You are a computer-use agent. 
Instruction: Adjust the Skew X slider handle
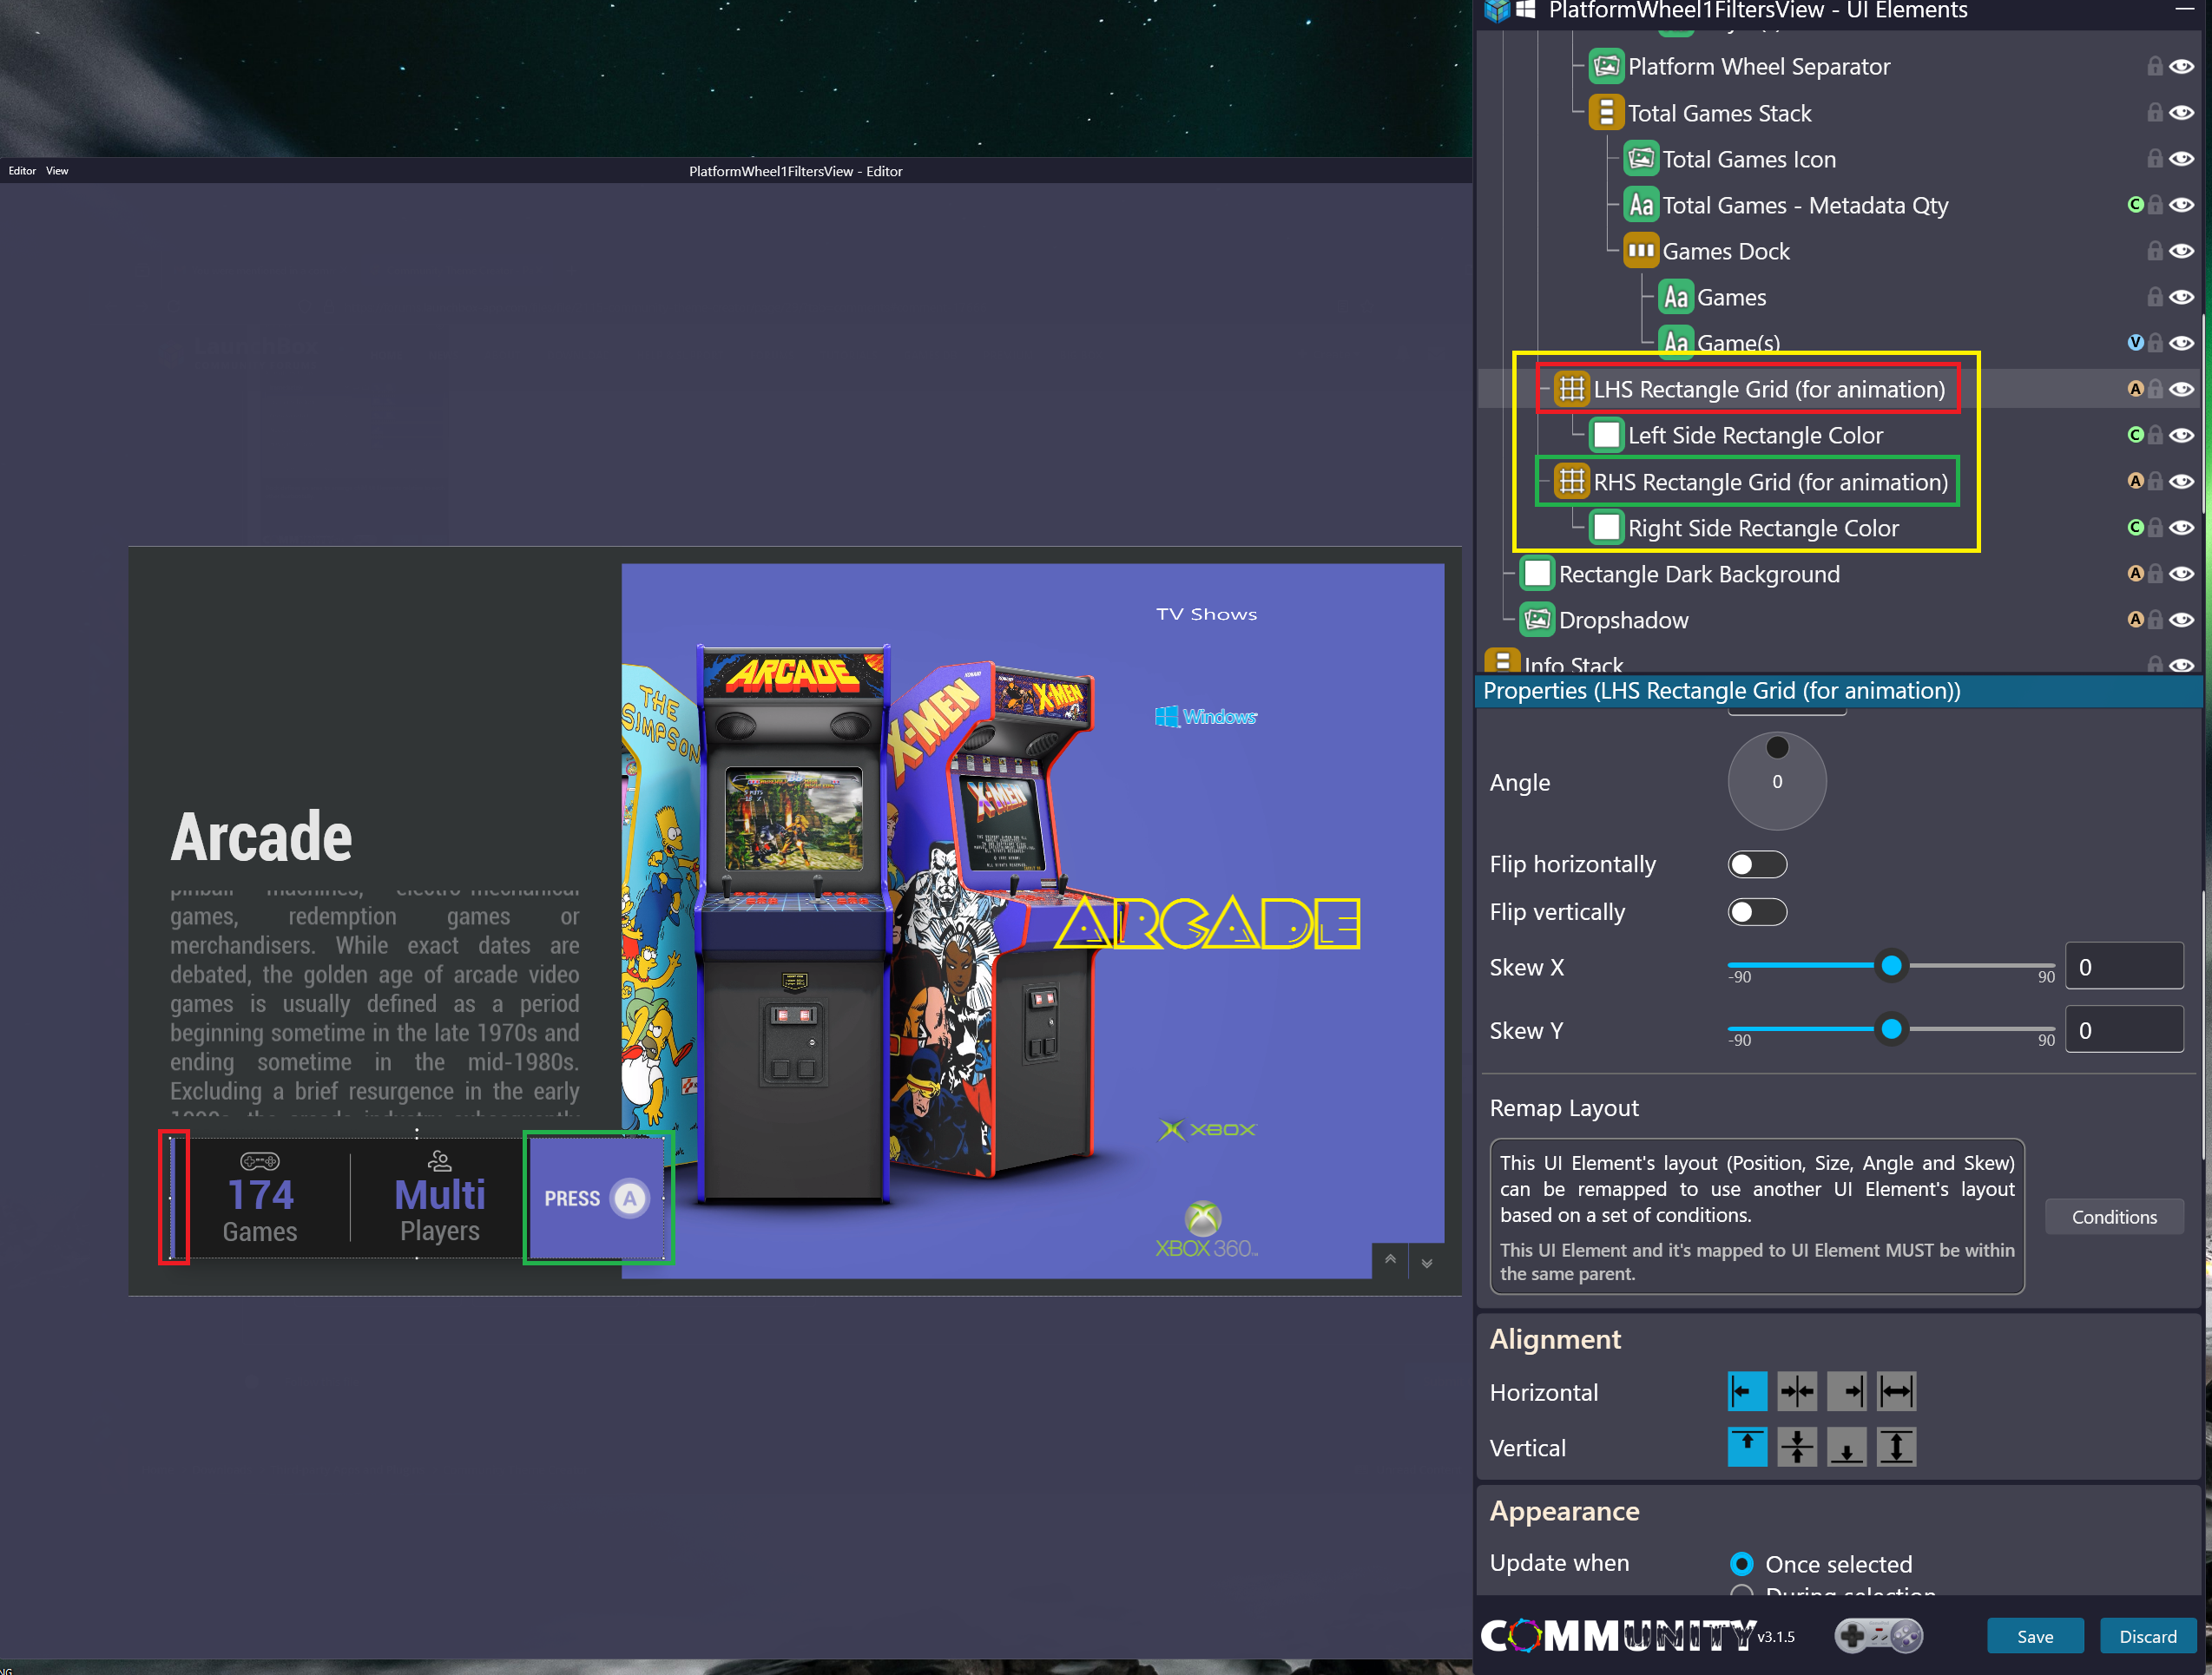point(1891,966)
